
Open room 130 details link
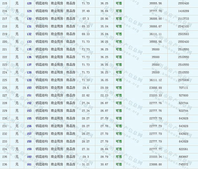point(29,19)
